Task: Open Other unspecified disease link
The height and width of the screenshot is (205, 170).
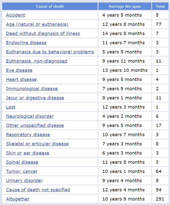Action: click(35, 125)
